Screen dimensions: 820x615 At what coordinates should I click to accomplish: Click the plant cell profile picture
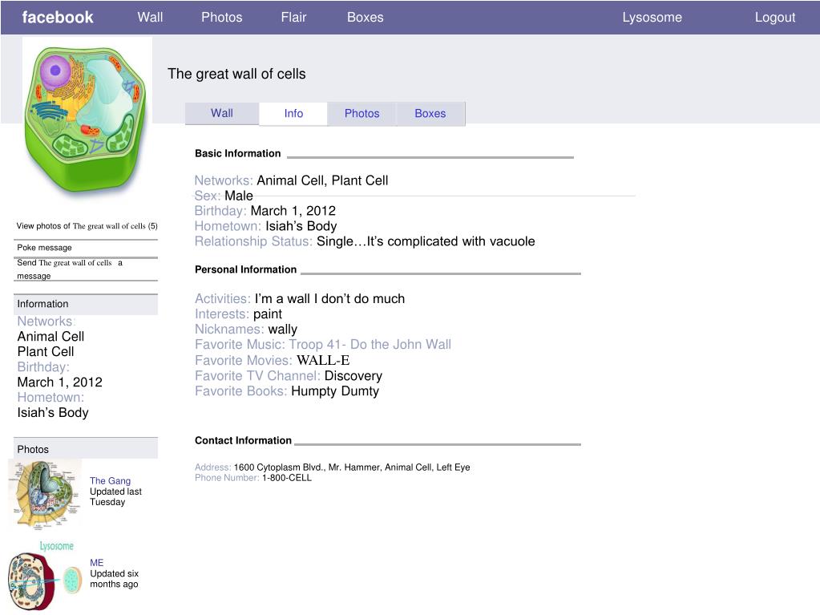[x=87, y=119]
